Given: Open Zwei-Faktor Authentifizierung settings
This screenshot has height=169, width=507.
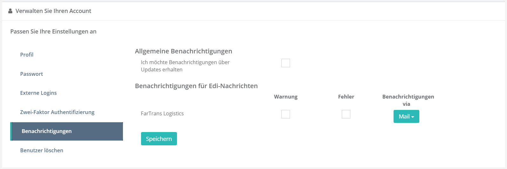Looking at the screenshot, I should 57,112.
